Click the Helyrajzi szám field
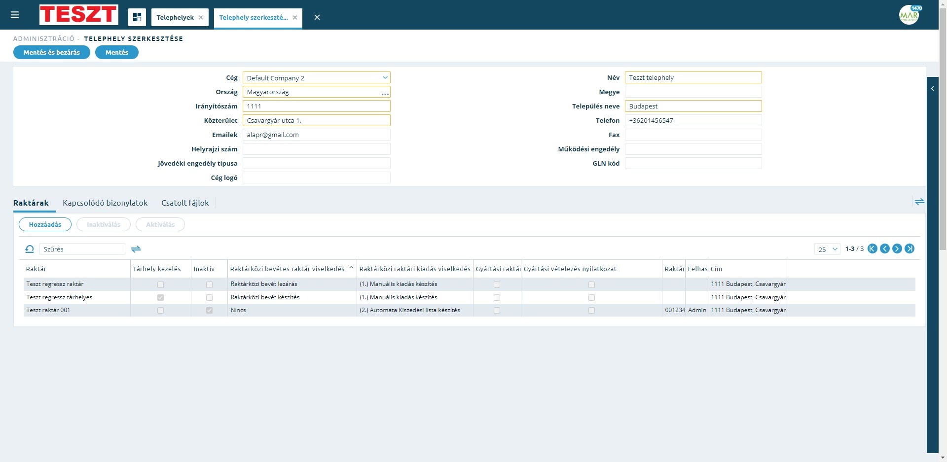 click(x=316, y=149)
